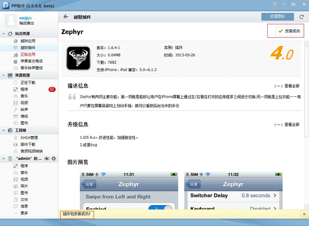Open 音乐铃声壁纸 in the sidebar
The width and height of the screenshot is (309, 226).
click(31, 68)
